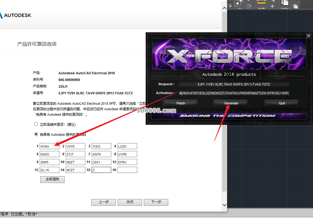Click the Autodesk logo in dialog header
This screenshot has width=313, height=221.
[x=16, y=15]
